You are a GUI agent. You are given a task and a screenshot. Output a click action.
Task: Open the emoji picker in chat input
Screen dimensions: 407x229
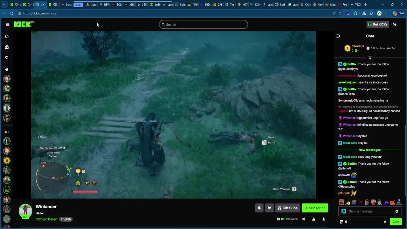click(x=397, y=211)
